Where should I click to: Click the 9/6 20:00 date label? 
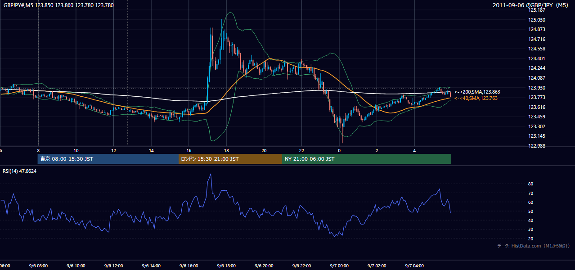point(264,266)
